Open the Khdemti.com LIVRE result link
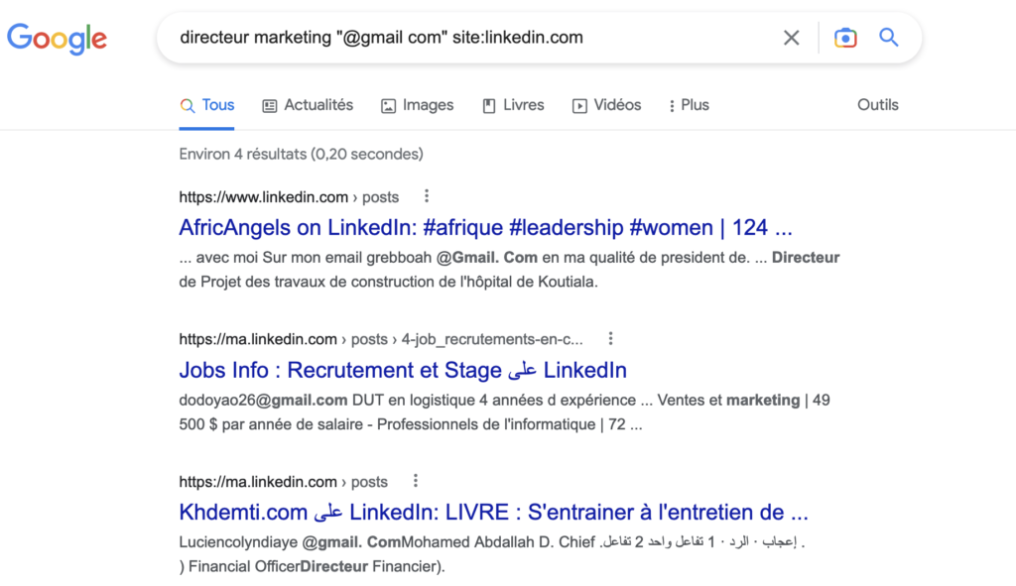Viewport: 1016px width, 586px height. coord(494,513)
